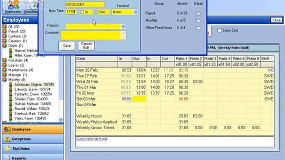Select the Payroll detail radio button
This screenshot has width=285, height=160.
198,14
